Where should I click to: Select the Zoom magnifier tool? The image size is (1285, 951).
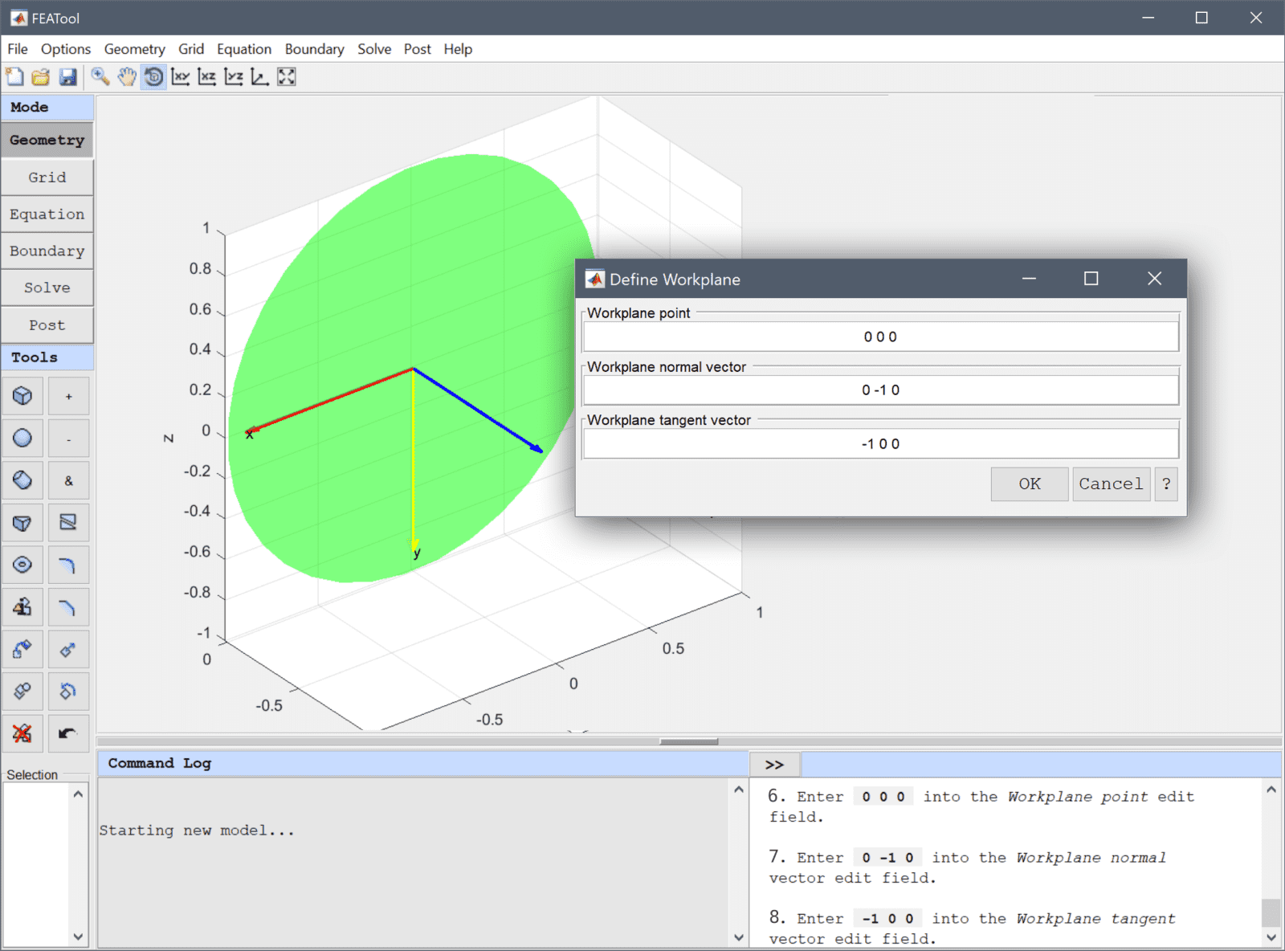point(100,77)
